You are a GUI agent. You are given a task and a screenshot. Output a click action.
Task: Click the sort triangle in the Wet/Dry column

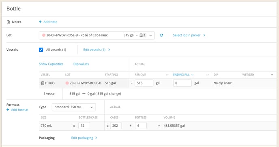pos(272,75)
